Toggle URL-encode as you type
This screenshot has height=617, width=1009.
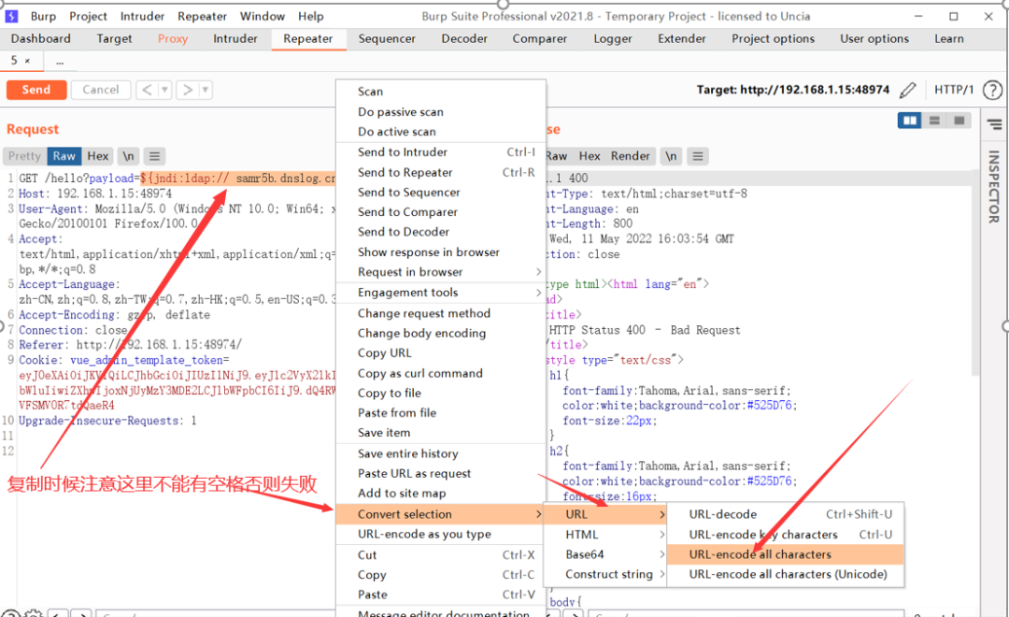[441, 534]
